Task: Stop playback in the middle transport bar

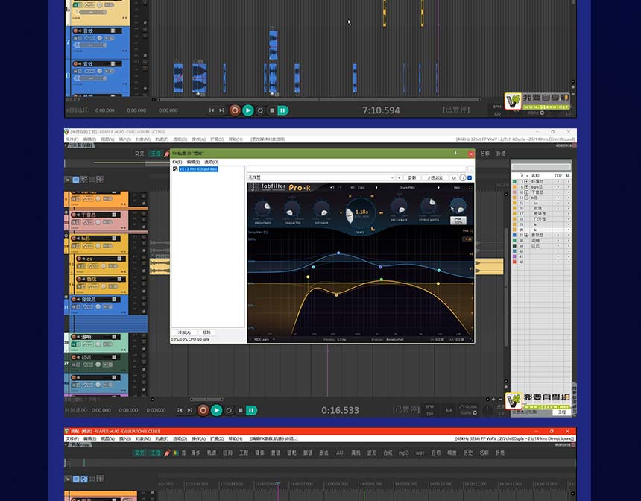Action: [240, 410]
